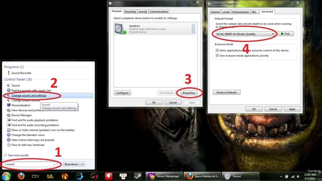Screen dimensions: 322x181
Task: Click Apply in Speakers Properties
Action: (x=292, y=109)
